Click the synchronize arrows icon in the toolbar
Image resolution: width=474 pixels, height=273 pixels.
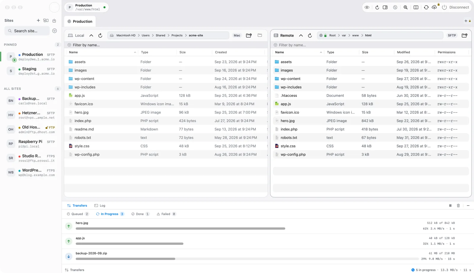point(426,7)
